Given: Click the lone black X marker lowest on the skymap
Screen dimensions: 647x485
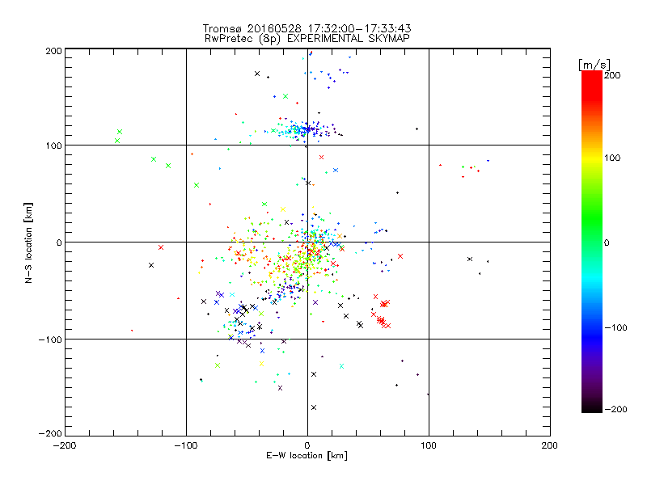Looking at the screenshot, I should tap(314, 407).
